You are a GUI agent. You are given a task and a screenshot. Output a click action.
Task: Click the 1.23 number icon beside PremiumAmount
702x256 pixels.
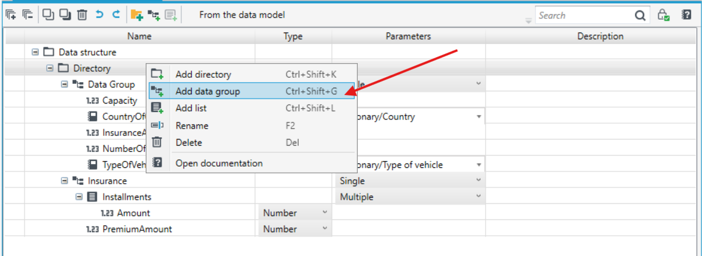click(x=93, y=229)
